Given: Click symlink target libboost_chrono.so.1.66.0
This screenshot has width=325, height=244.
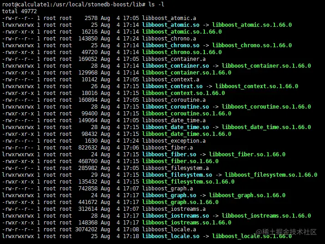Looking at the screenshot, I should 252,45.
